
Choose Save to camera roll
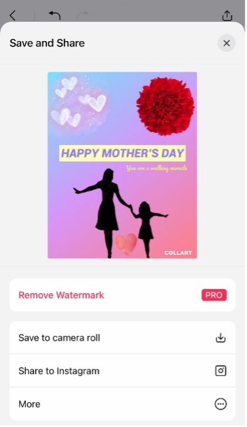[123, 338]
